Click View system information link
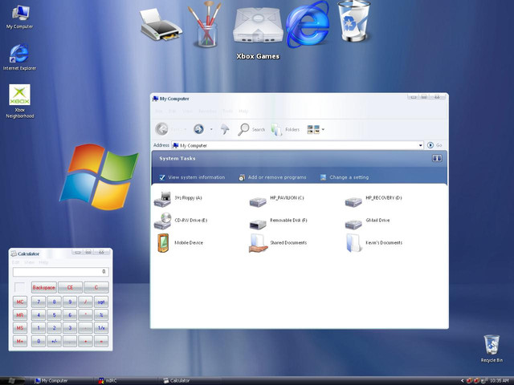This screenshot has width=514, height=385. pos(192,177)
